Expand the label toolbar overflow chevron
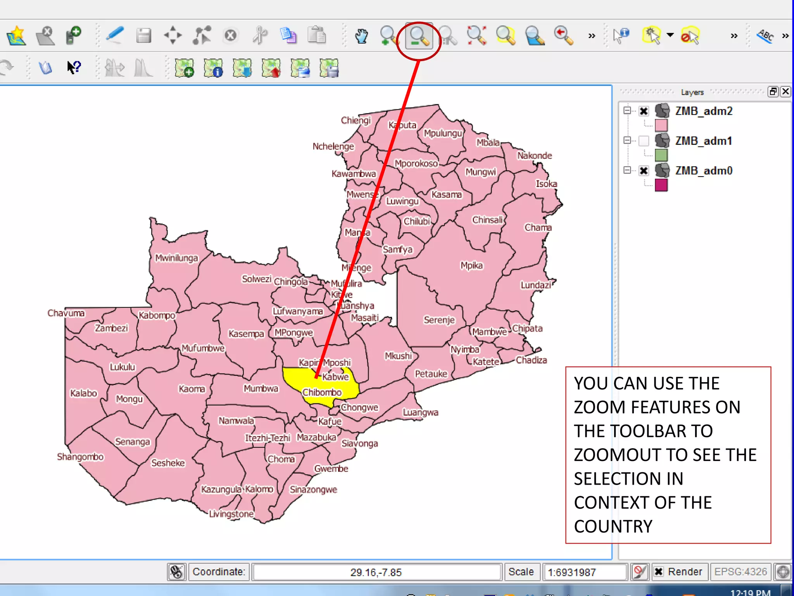The height and width of the screenshot is (596, 794). (x=785, y=36)
